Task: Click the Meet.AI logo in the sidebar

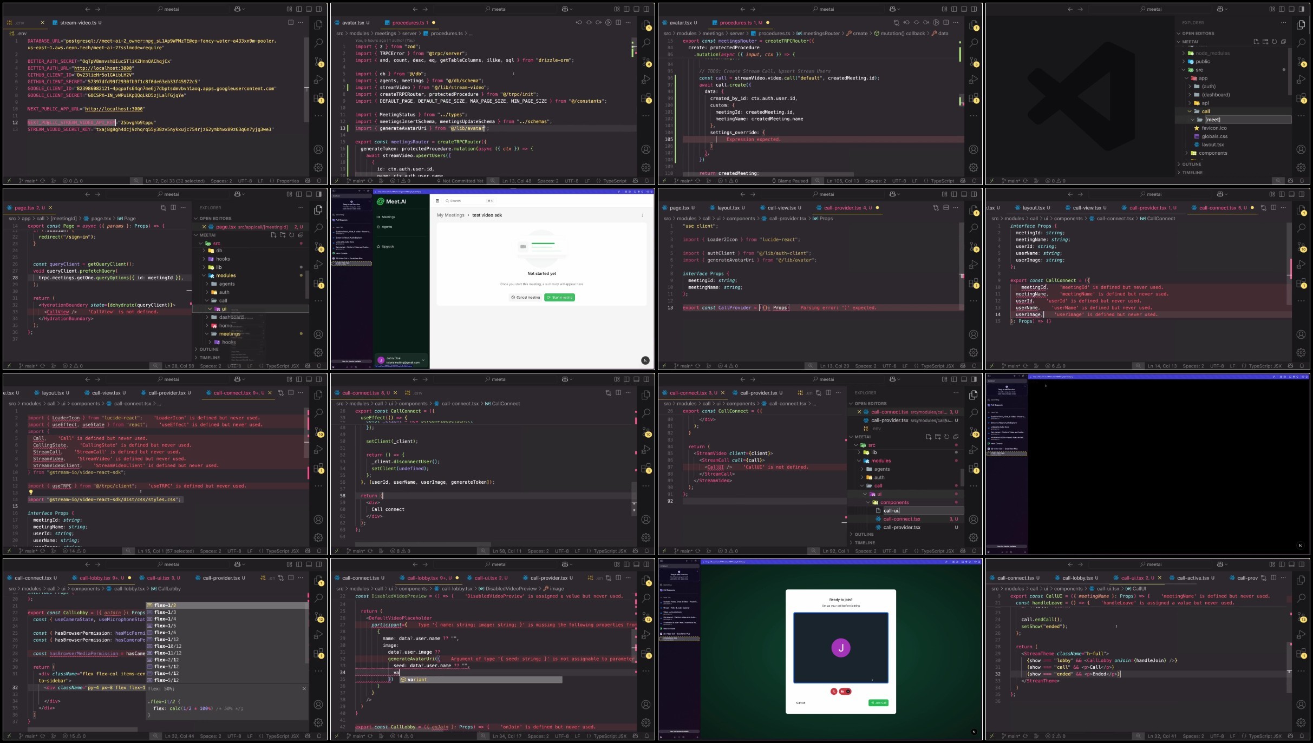Action: click(391, 201)
